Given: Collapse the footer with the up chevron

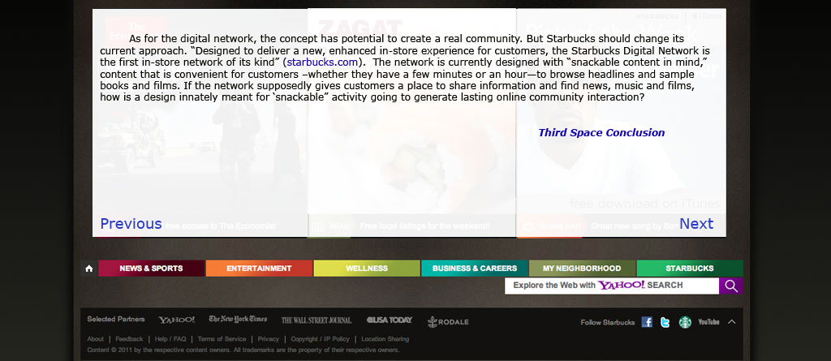Looking at the screenshot, I should 732,322.
